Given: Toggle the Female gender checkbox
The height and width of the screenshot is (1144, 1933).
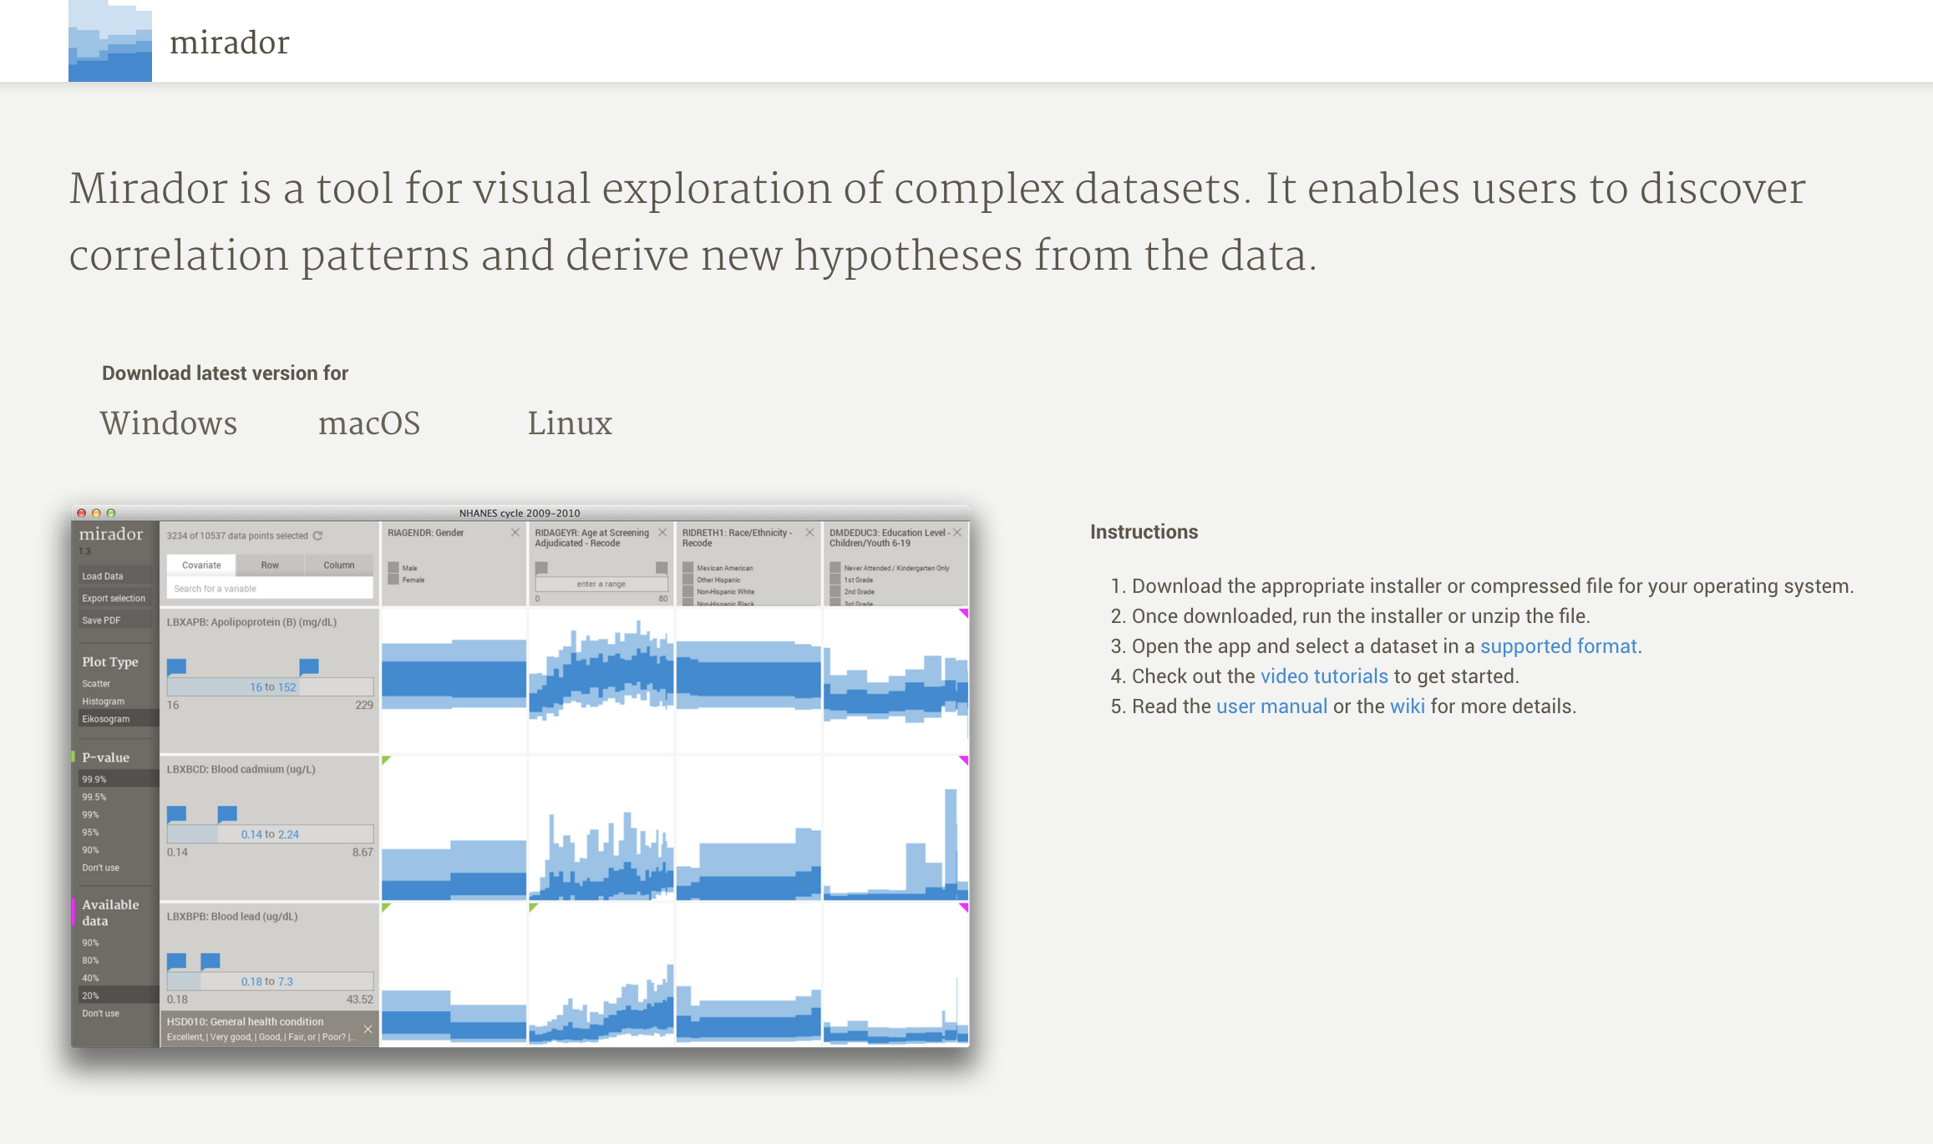Looking at the screenshot, I should pyautogui.click(x=393, y=580).
